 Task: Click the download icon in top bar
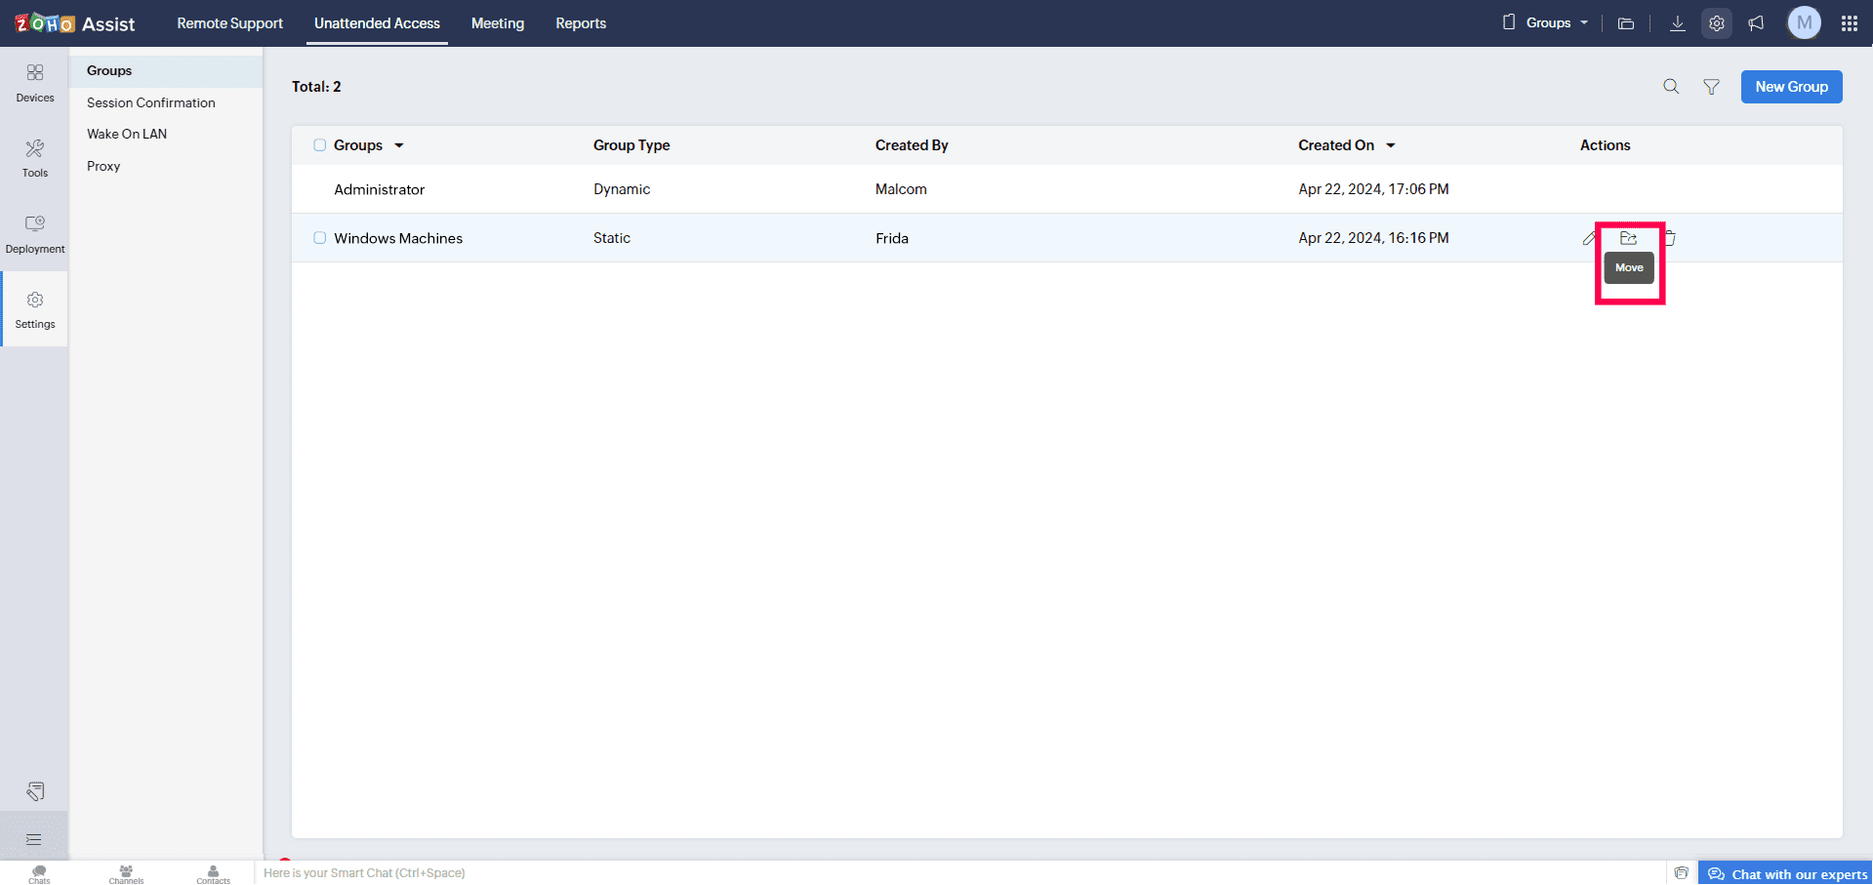pyautogui.click(x=1677, y=23)
